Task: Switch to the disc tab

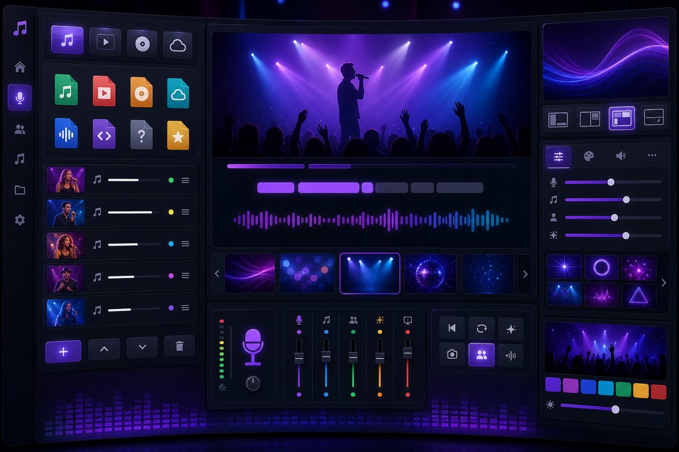Action: pyautogui.click(x=143, y=44)
